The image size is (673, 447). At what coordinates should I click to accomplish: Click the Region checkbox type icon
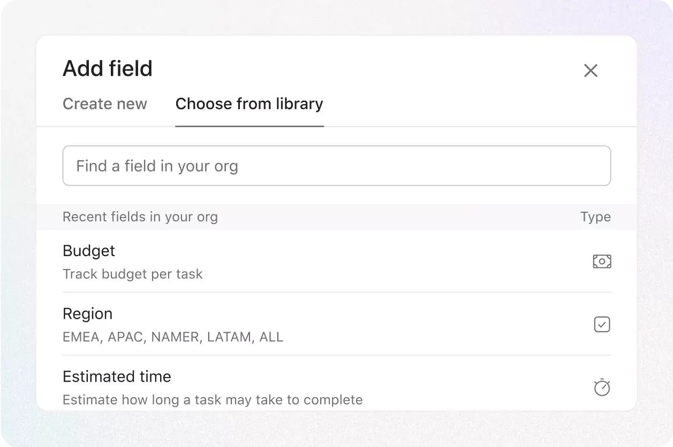pyautogui.click(x=602, y=325)
